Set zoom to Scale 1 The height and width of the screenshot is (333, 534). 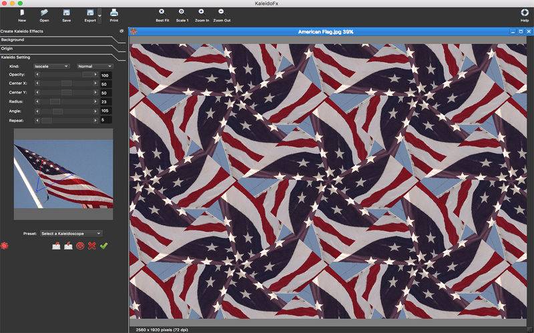pyautogui.click(x=182, y=15)
